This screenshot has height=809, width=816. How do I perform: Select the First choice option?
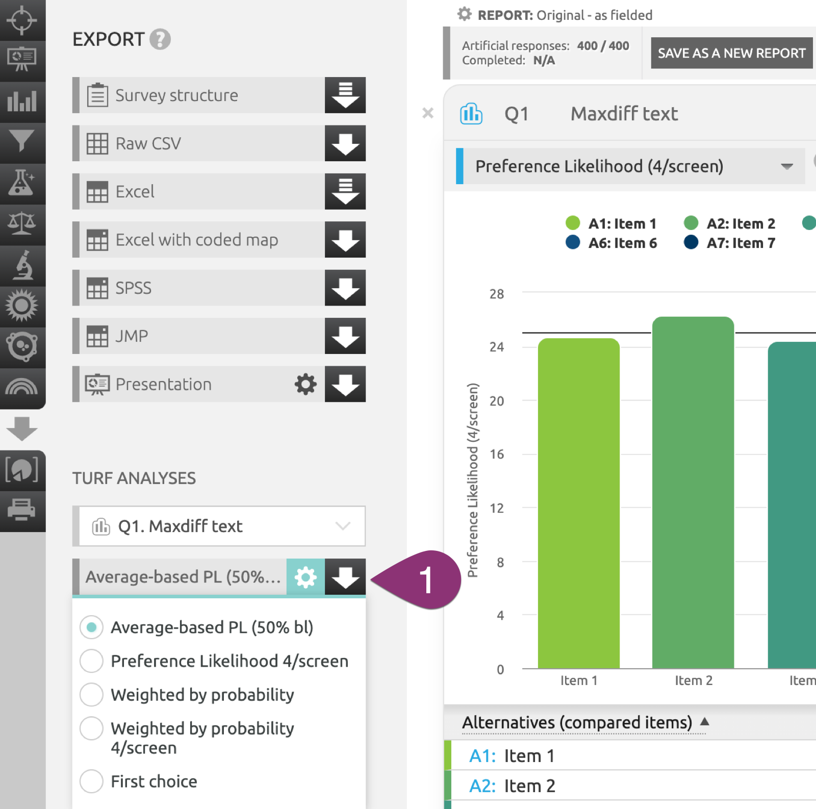[x=92, y=781]
